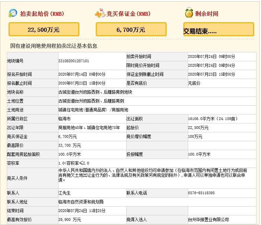Click parcel name 古城街道台州府路西侧、后塘路南侧地块
Screen dimensions: 261x225
95,92
